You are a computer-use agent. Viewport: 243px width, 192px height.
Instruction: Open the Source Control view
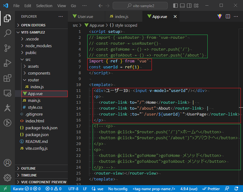(7, 48)
